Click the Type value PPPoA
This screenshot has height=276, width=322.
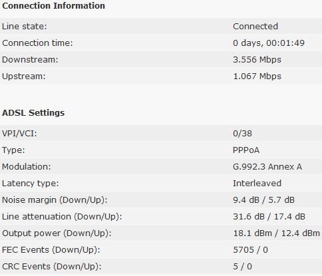[x=246, y=150]
